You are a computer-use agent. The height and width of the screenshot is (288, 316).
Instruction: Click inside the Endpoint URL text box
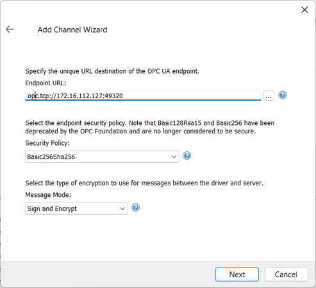tap(143, 96)
